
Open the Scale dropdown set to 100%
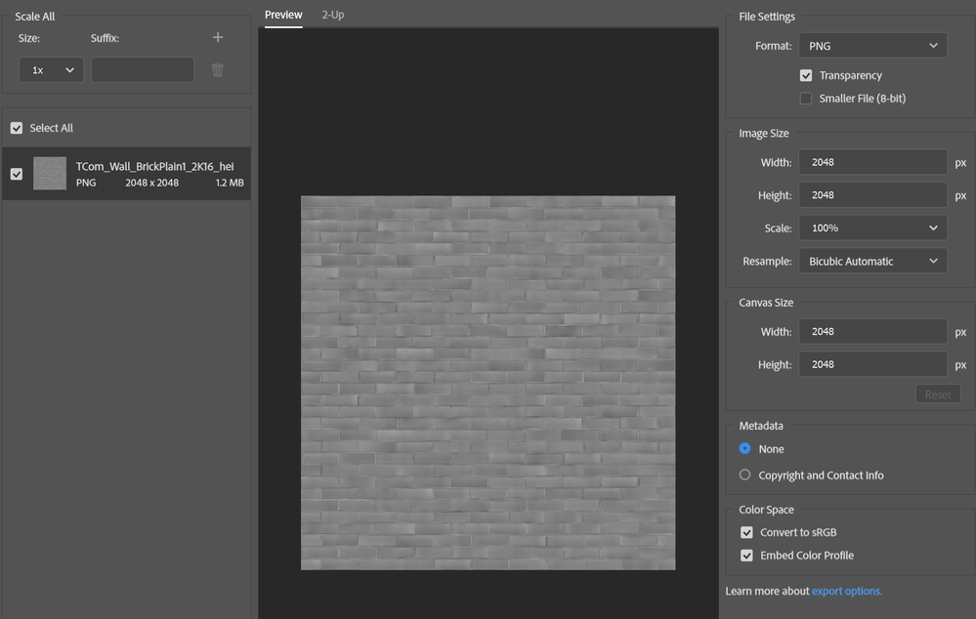point(872,227)
